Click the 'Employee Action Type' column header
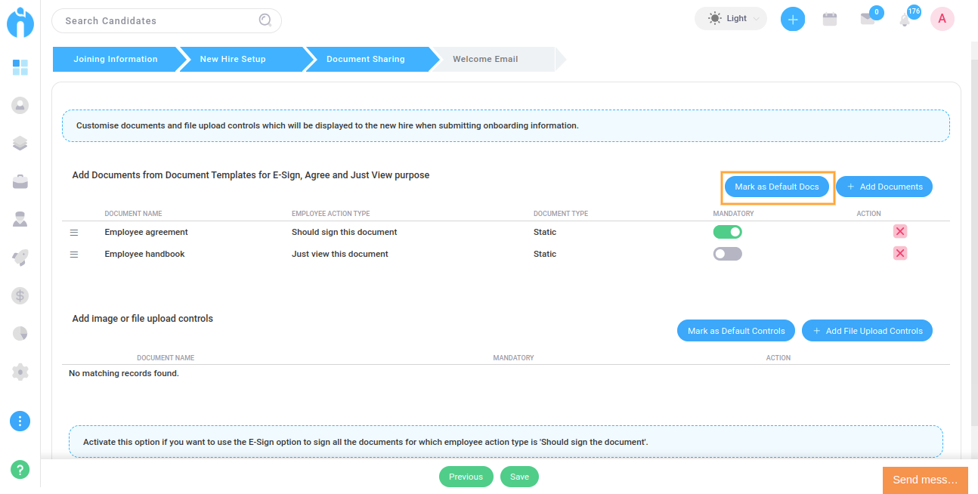 [x=331, y=214]
